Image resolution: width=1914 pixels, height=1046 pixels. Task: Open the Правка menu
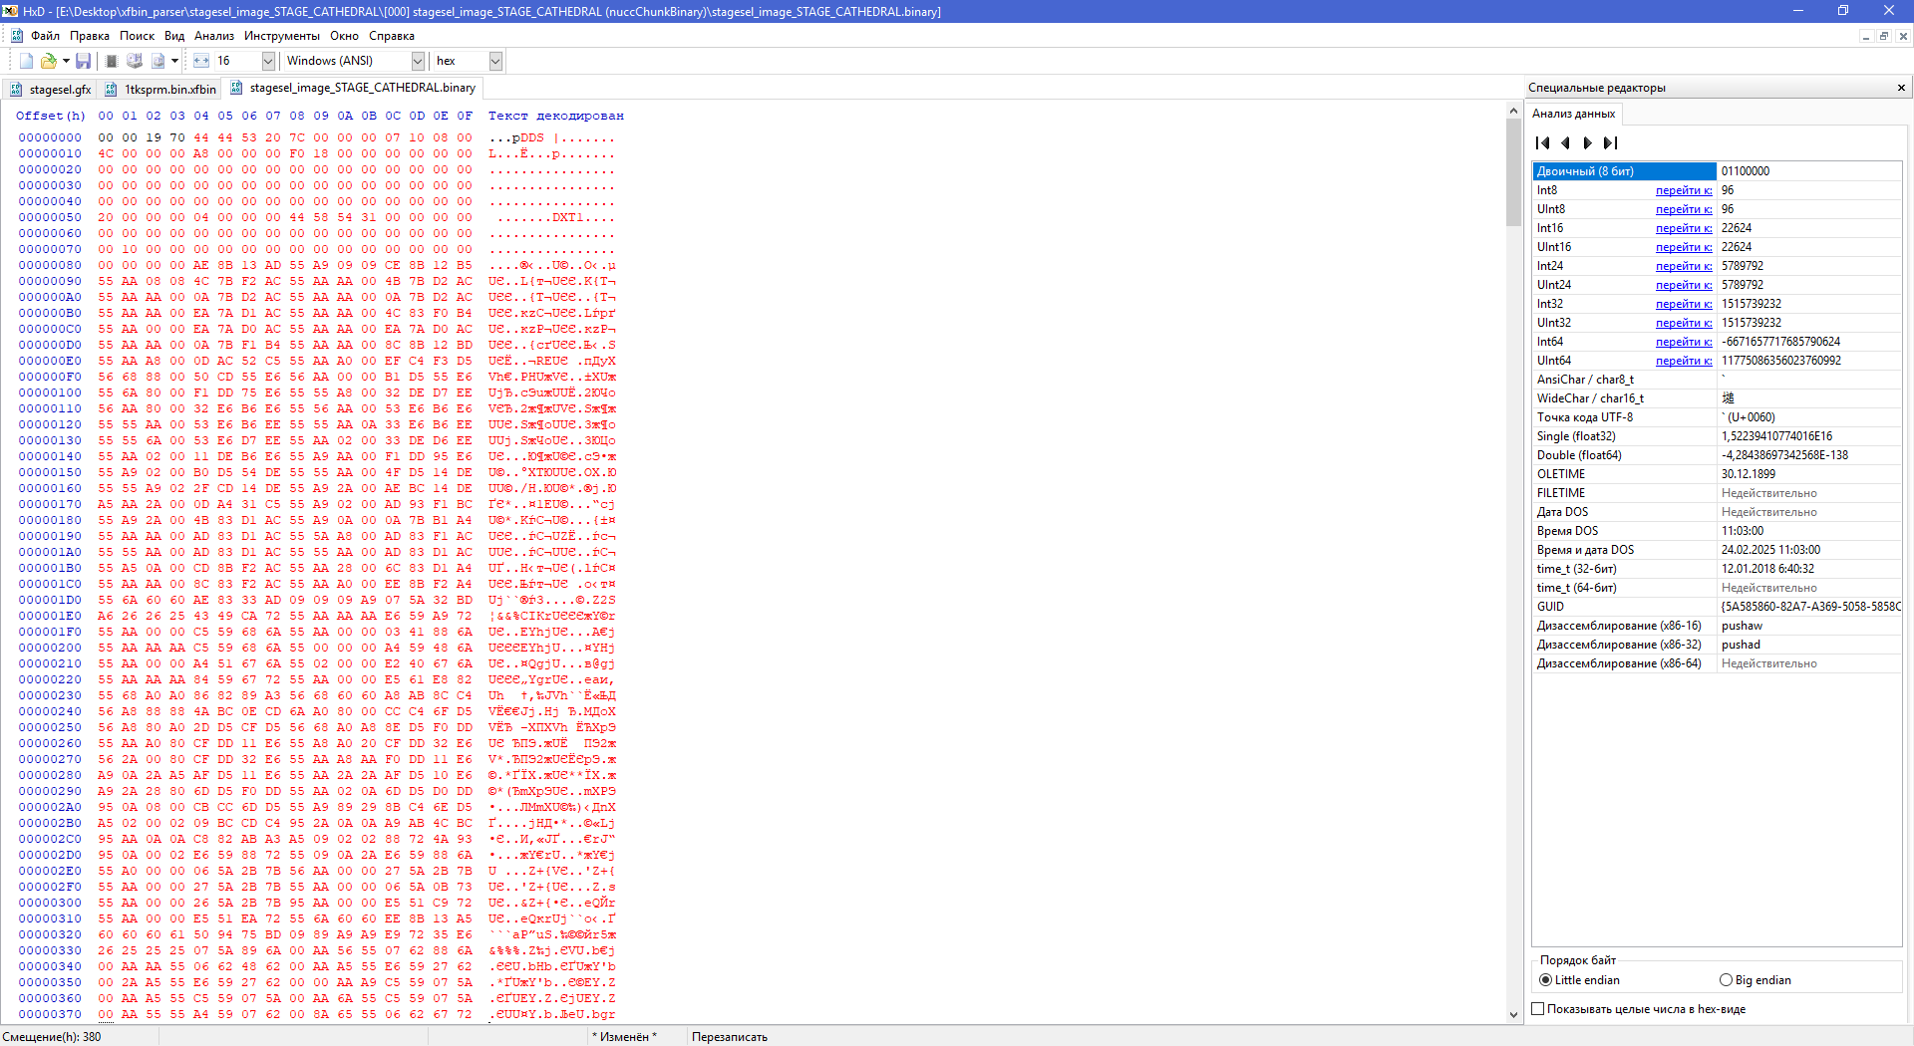click(90, 36)
